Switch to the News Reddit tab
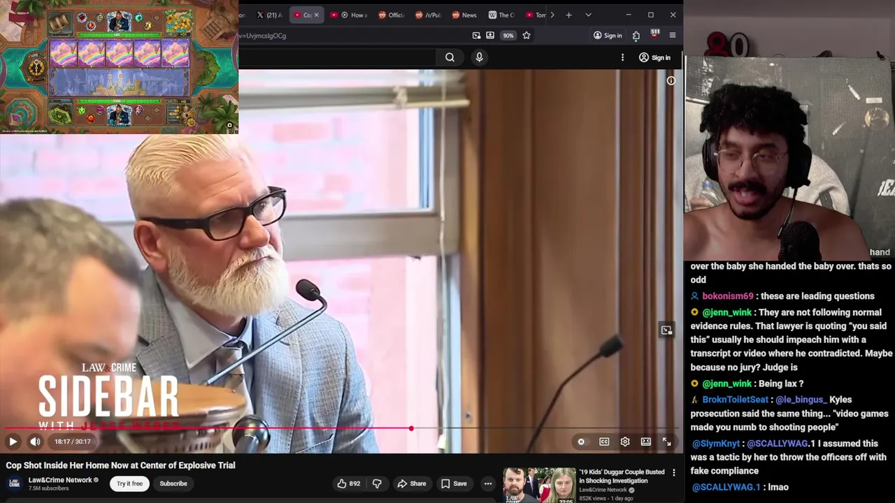895x503 pixels. click(464, 15)
